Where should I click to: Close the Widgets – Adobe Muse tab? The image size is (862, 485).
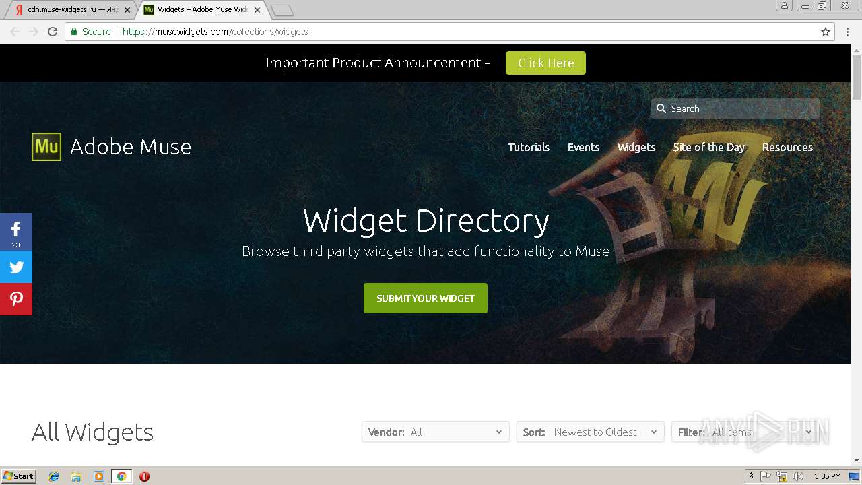point(257,10)
